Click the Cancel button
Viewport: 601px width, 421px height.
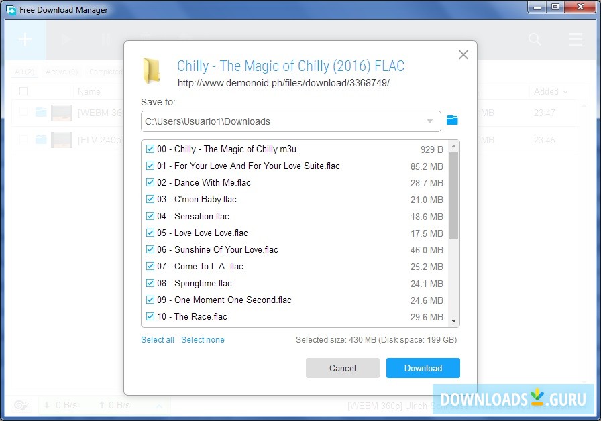[x=343, y=368]
